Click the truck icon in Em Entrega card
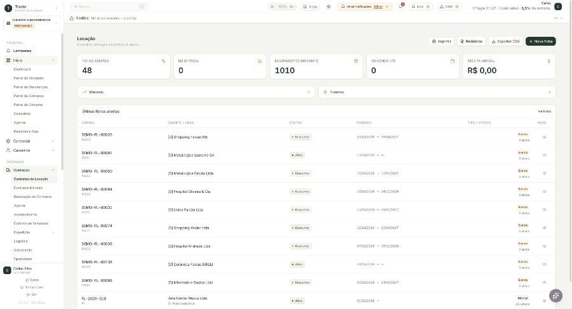 tap(260, 61)
